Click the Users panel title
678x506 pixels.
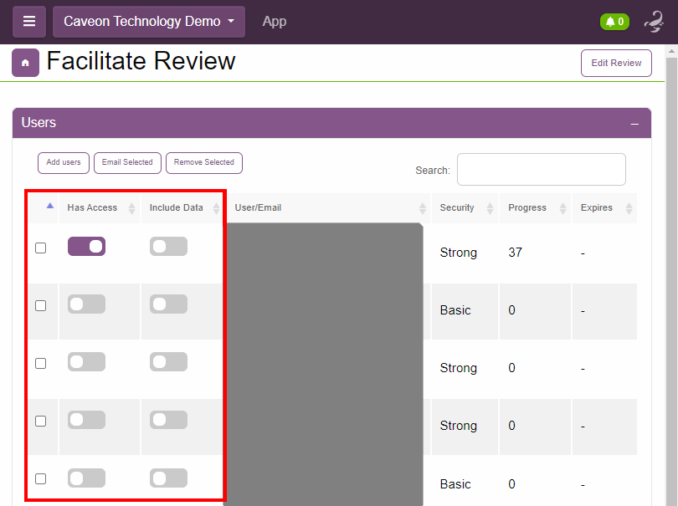[39, 123]
